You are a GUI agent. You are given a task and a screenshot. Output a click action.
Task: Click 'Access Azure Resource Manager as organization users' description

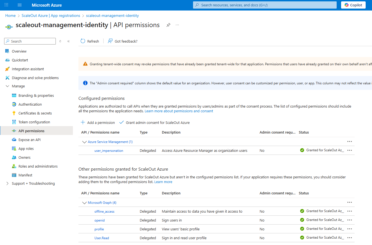[x=205, y=151]
